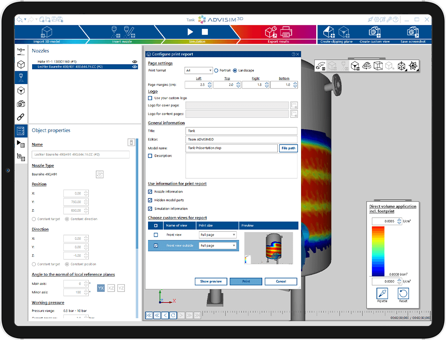Screen dimensions: 446x340
Task: Adjust the lower legend value stepper 0.0000
Action: coord(399,281)
